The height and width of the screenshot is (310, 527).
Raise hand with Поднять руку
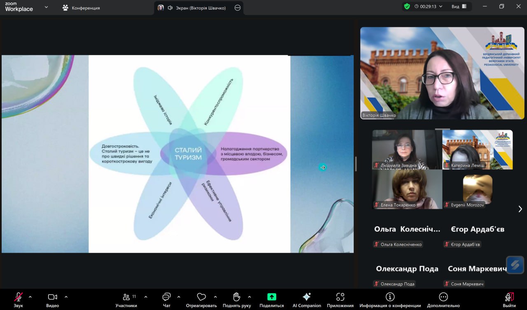click(236, 297)
